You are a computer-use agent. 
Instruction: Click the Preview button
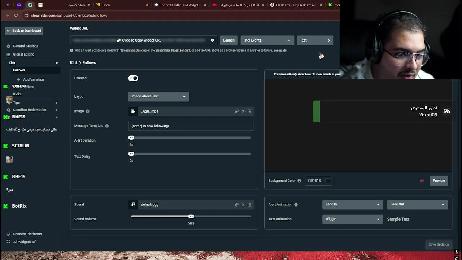[439, 181]
